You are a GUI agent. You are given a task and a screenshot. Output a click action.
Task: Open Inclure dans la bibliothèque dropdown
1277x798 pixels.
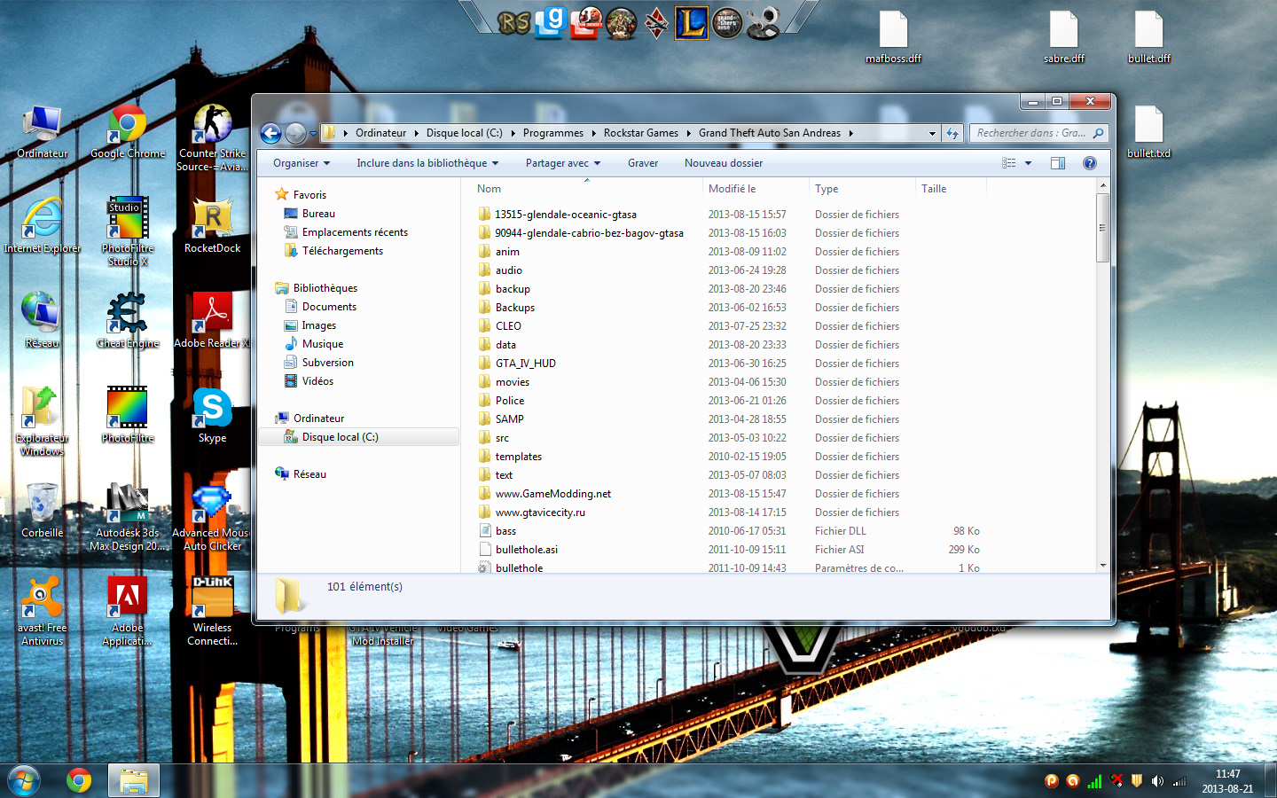click(x=427, y=163)
